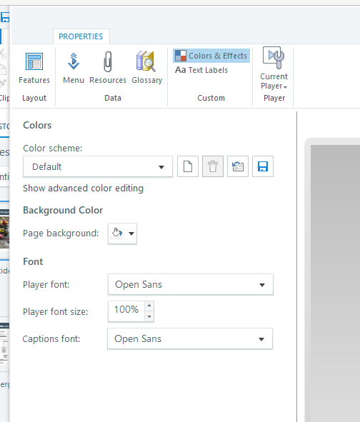Increase player font size with up arrow

[x=149, y=306]
